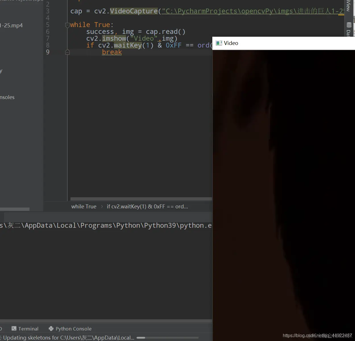Click 'imshow' on line 7

114,38
